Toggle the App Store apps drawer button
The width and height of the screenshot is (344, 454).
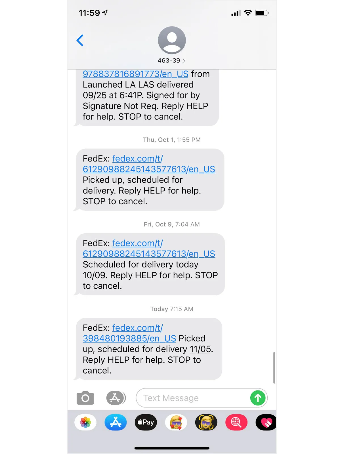click(116, 398)
